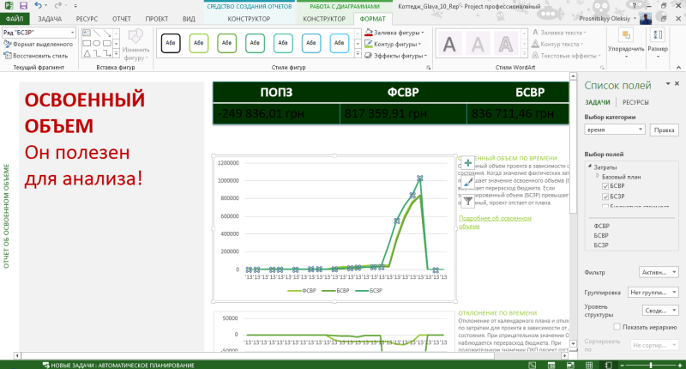This screenshot has width=686, height=369.
Task: Open Подробнее об освоенном объеме link
Action: (x=495, y=222)
